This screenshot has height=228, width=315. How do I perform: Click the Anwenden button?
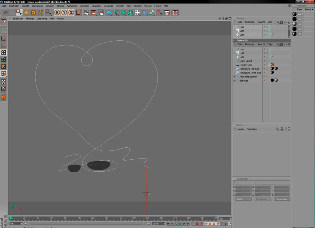pyautogui.click(x=282, y=199)
